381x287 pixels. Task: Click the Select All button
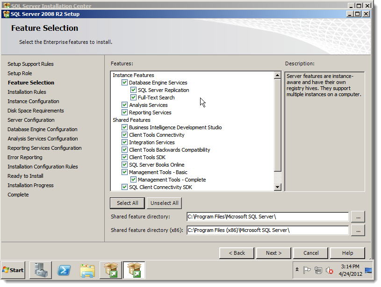(127, 203)
